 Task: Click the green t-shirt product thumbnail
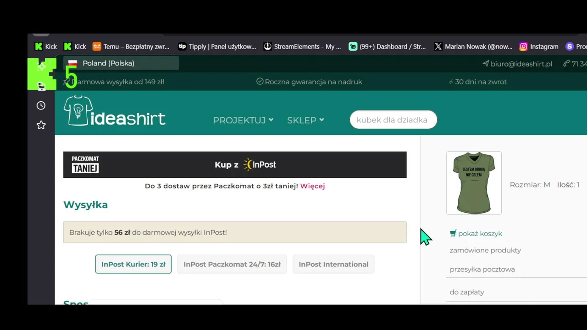pos(474,183)
